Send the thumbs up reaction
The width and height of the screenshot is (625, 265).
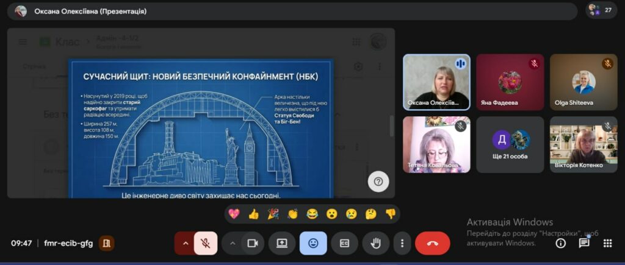point(253,214)
